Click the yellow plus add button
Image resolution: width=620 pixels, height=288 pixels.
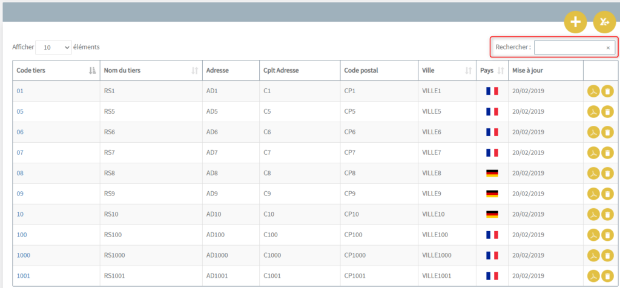(575, 22)
